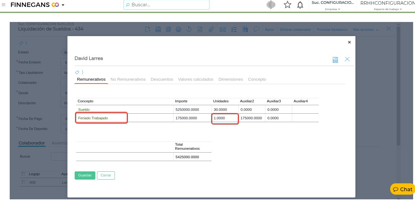Click the Cerrar button

tap(106, 175)
